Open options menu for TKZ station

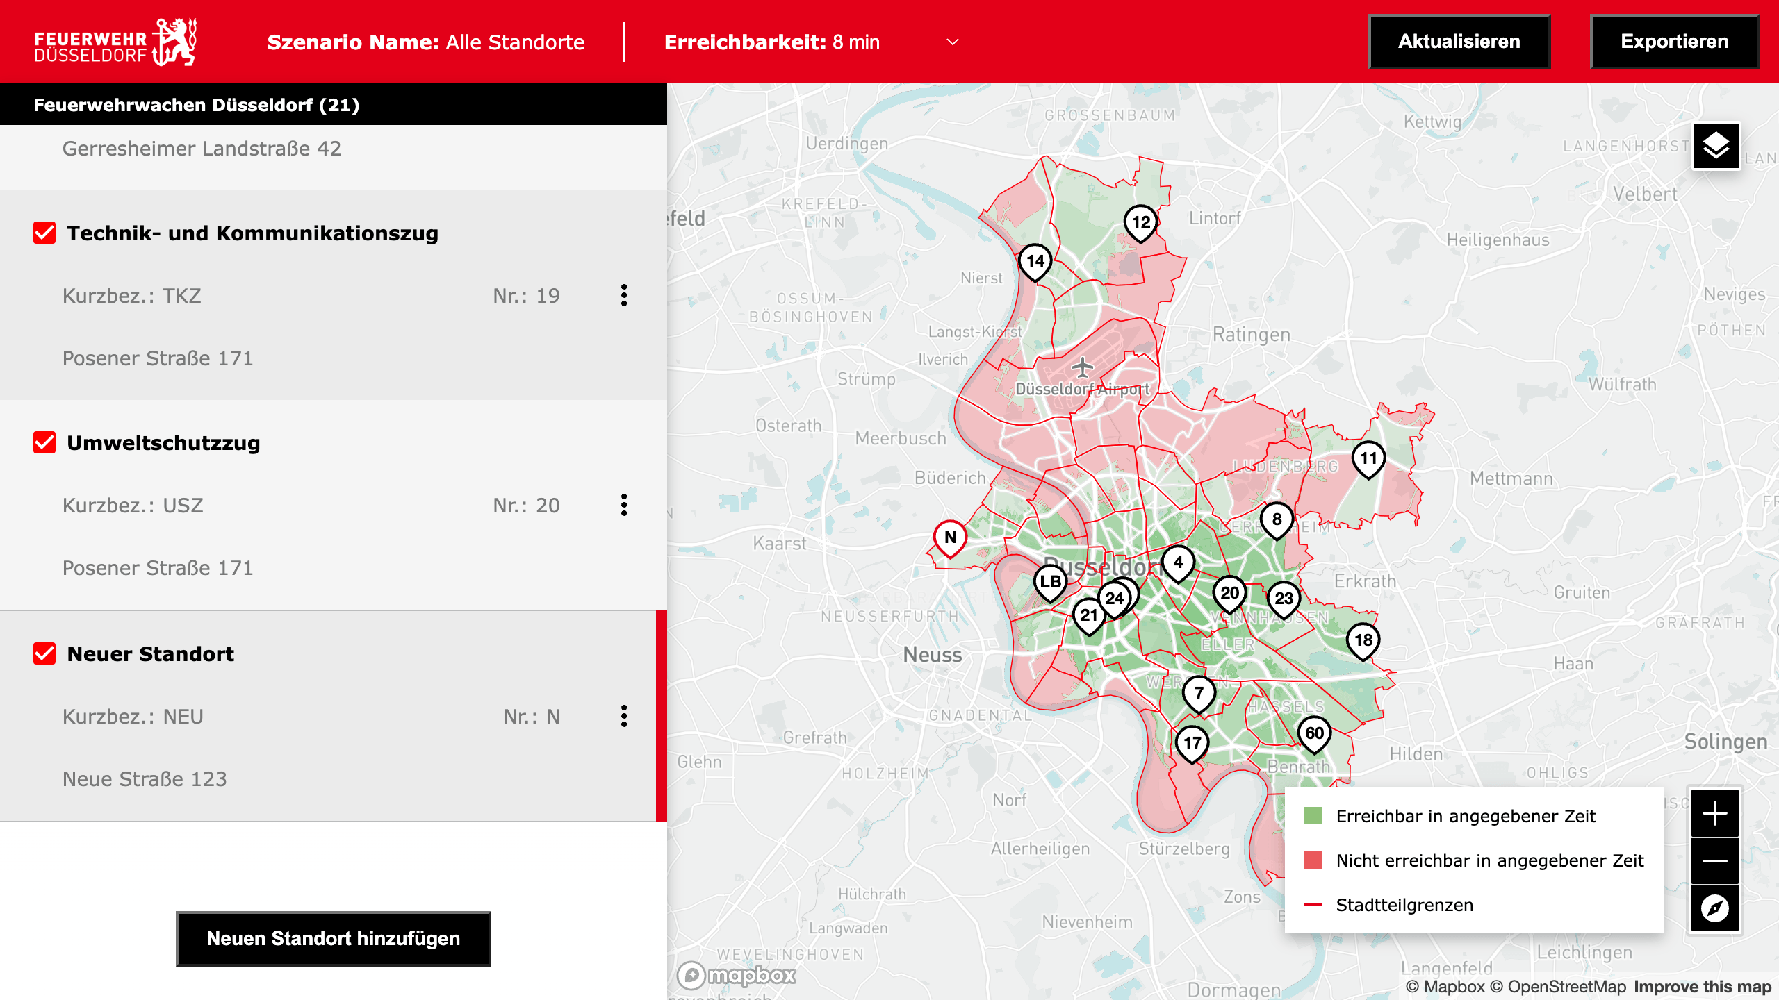(x=624, y=296)
